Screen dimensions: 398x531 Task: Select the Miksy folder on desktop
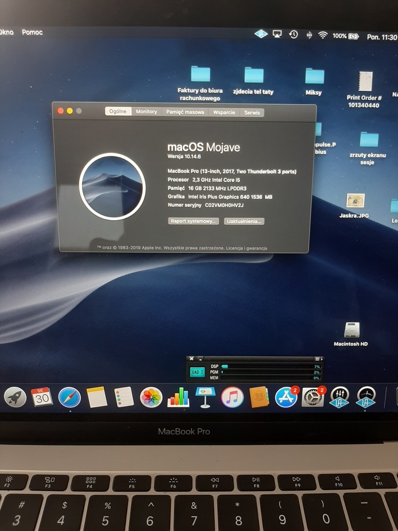click(x=314, y=81)
